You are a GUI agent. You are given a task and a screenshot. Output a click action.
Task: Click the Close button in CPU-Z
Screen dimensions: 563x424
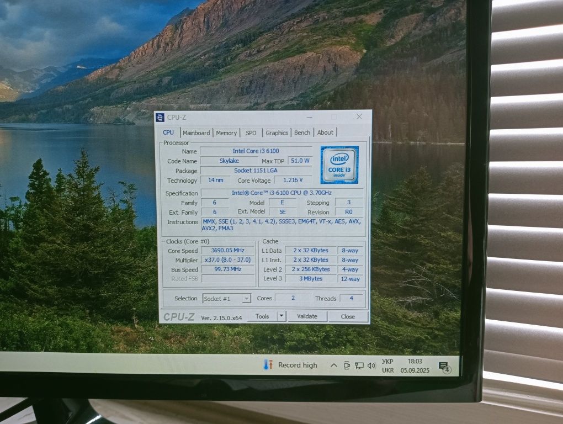click(x=348, y=317)
